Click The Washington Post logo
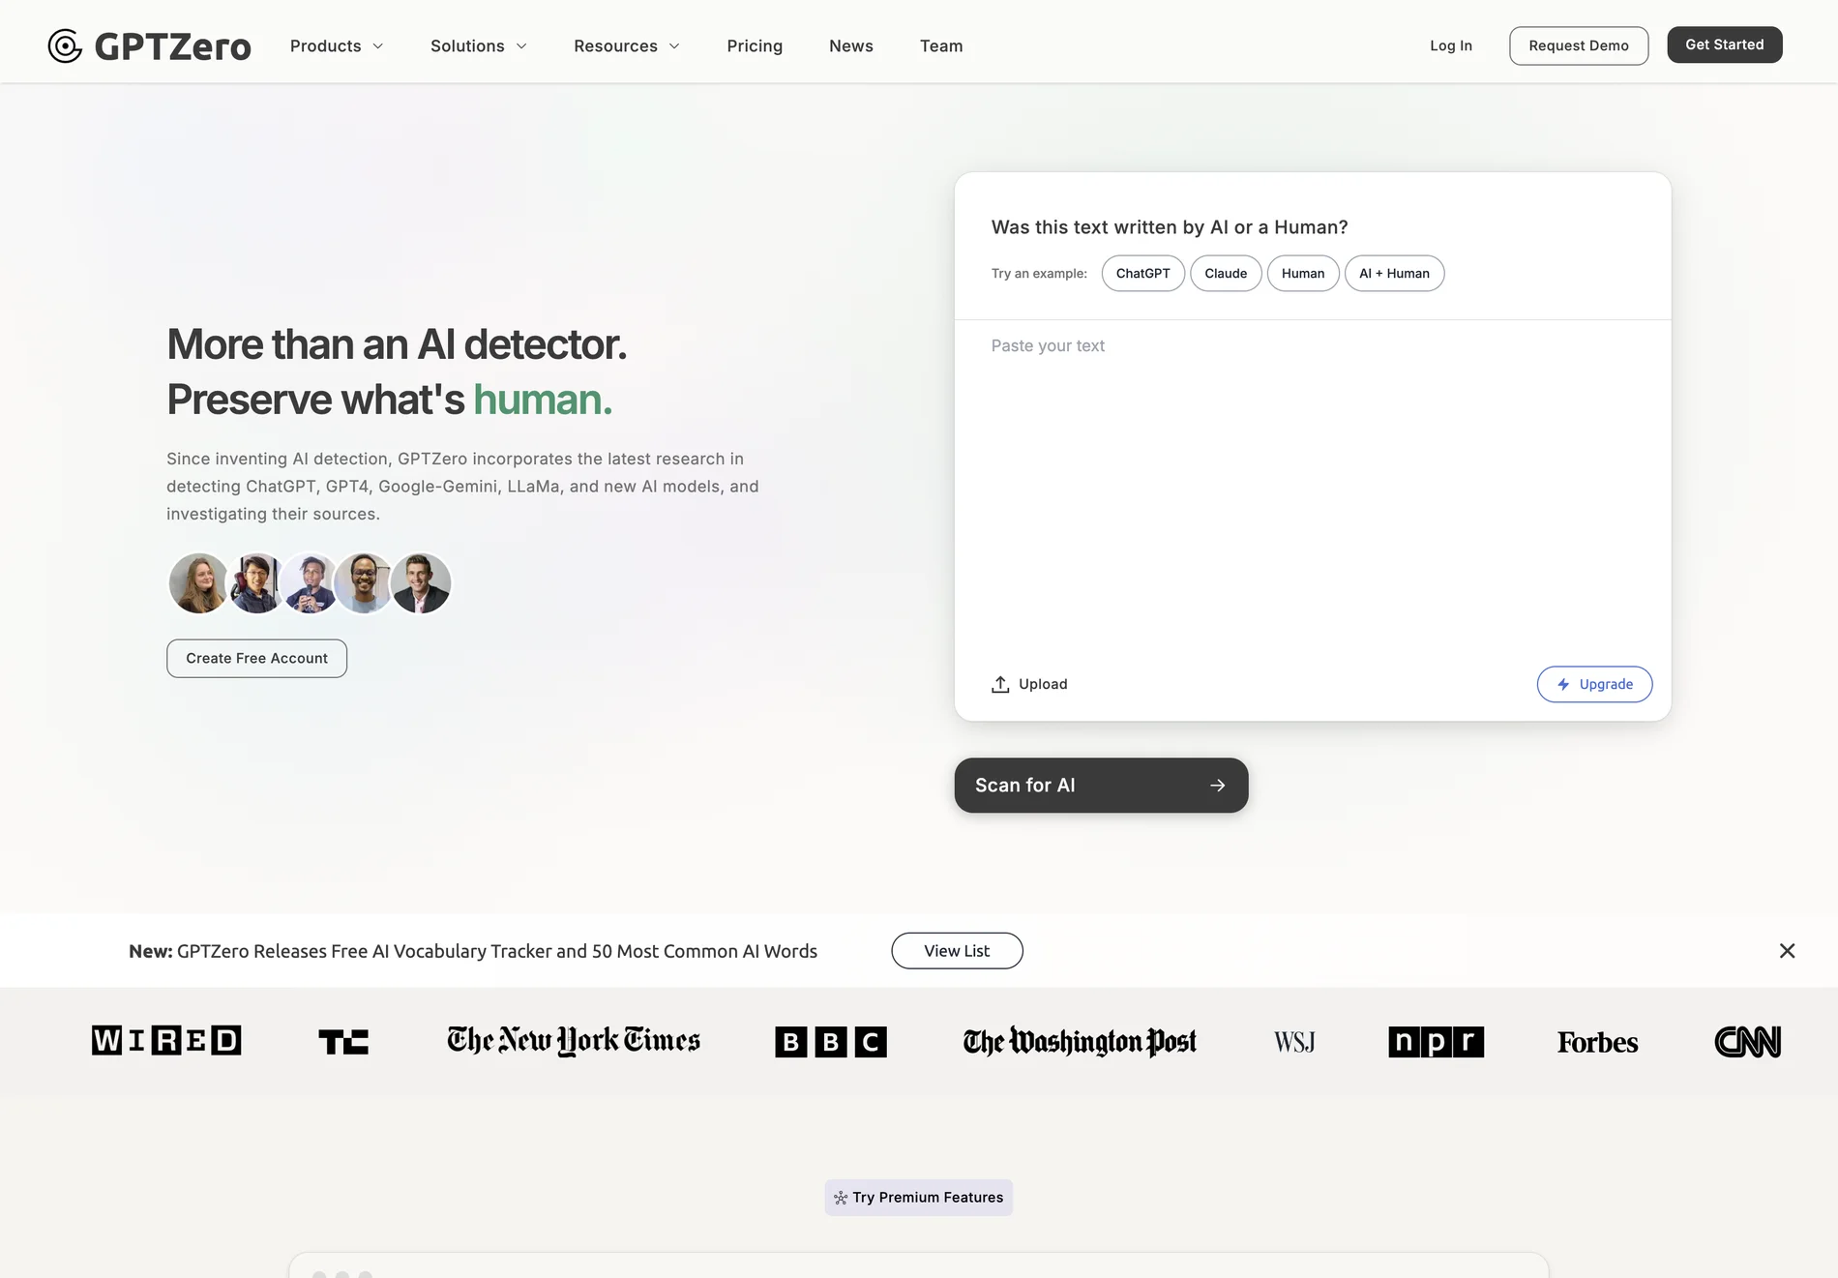1838x1278 pixels. (1080, 1041)
